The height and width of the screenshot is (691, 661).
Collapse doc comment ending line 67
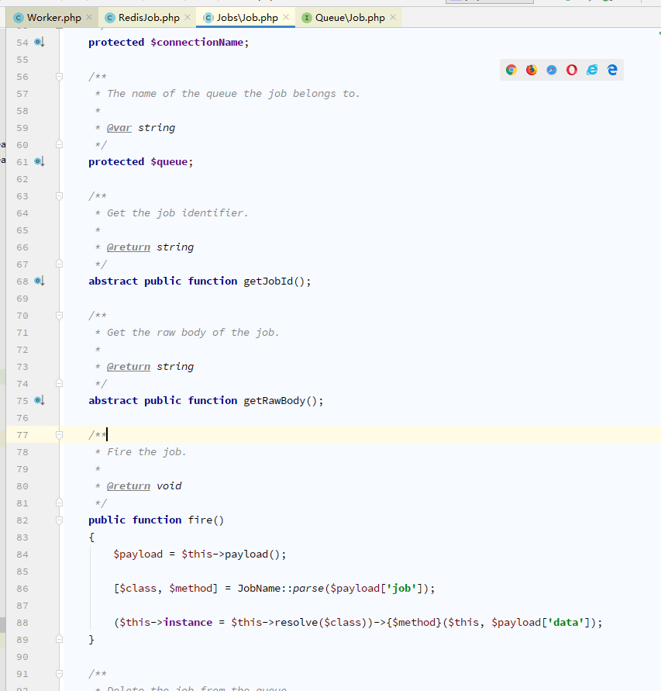60,264
